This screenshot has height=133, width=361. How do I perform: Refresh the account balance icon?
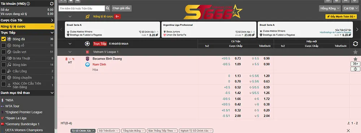click(52, 4)
